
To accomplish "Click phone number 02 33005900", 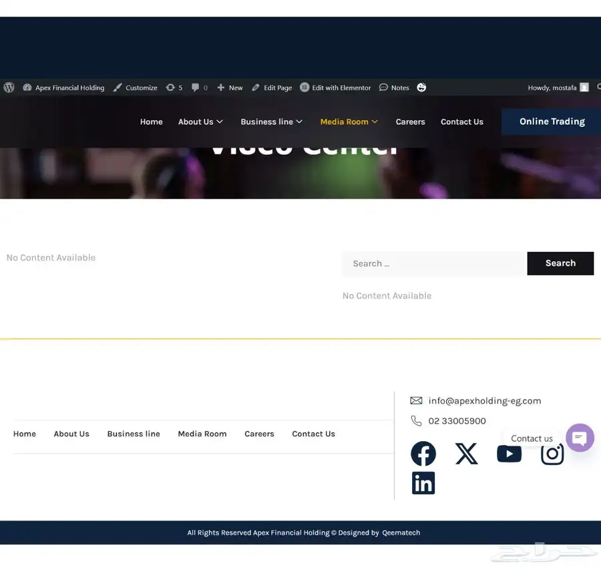I will 457,421.
